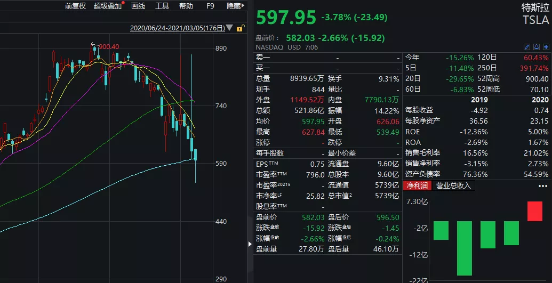The image size is (552, 283).
Task: Click the tallest green net profit bar
Action: pyautogui.click(x=465, y=248)
